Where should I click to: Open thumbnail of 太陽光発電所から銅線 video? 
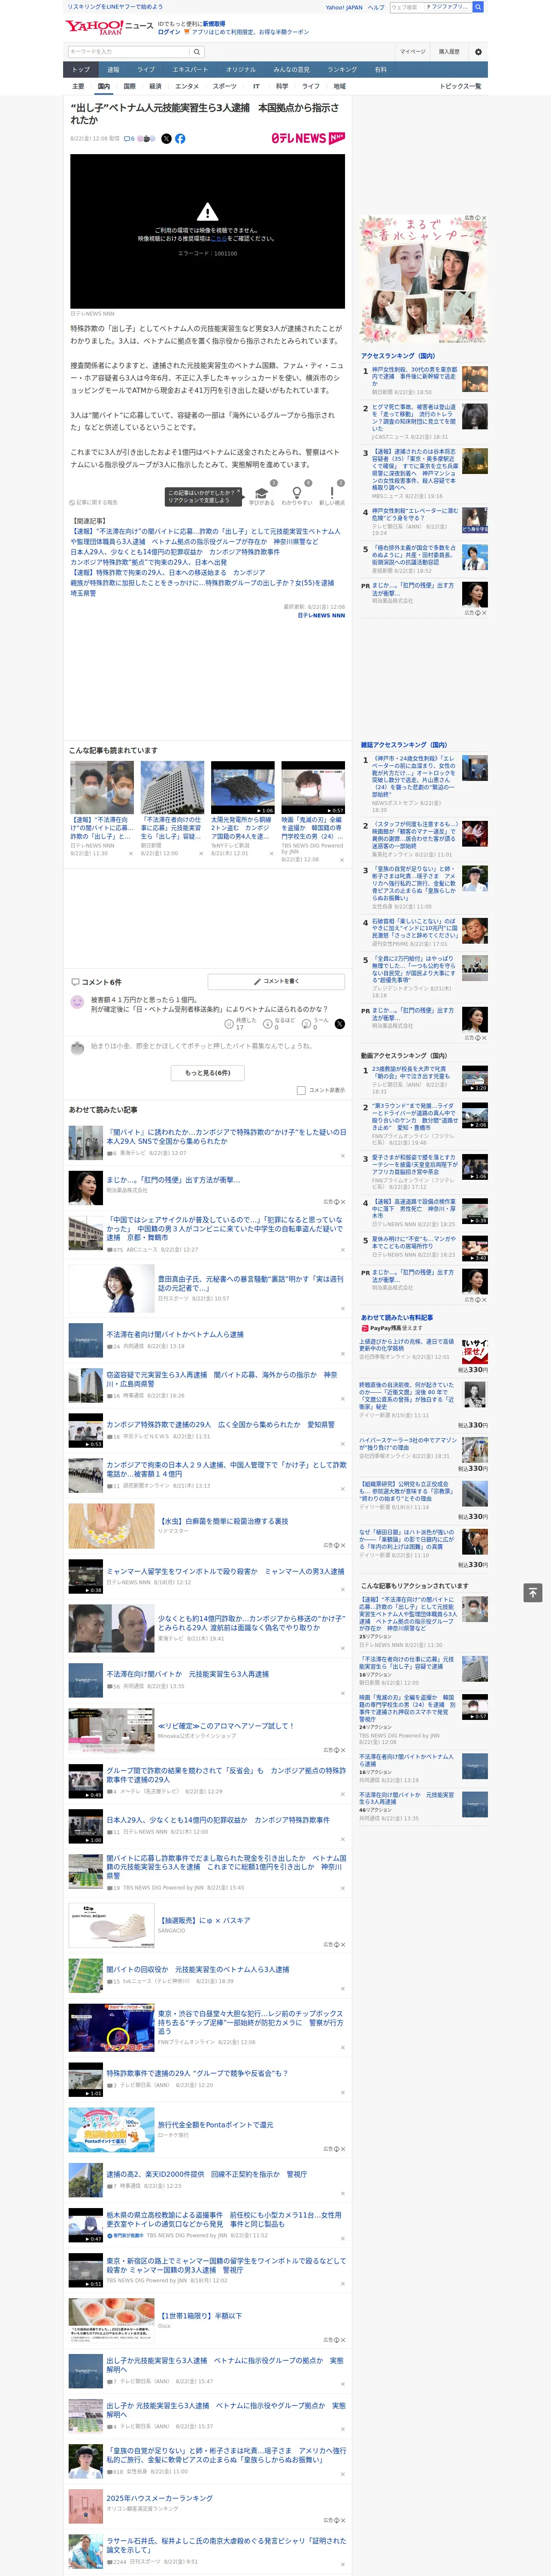[x=242, y=788]
